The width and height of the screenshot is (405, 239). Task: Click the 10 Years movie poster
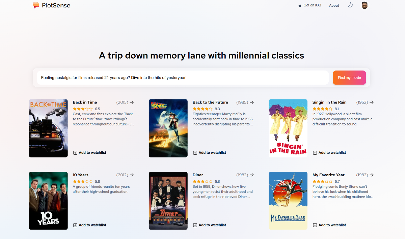48,201
